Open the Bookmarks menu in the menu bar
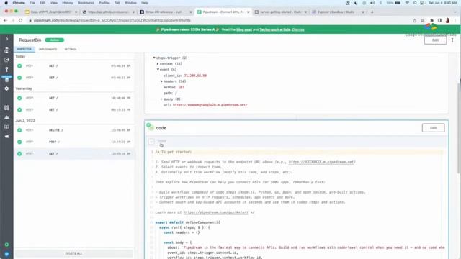The width and height of the screenshot is (461, 259). (86, 3)
